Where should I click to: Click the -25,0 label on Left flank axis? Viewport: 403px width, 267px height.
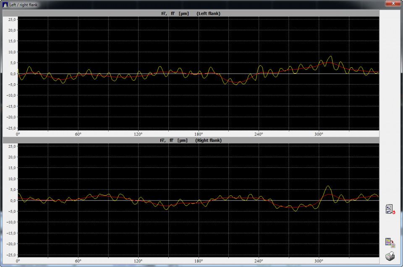point(11,128)
